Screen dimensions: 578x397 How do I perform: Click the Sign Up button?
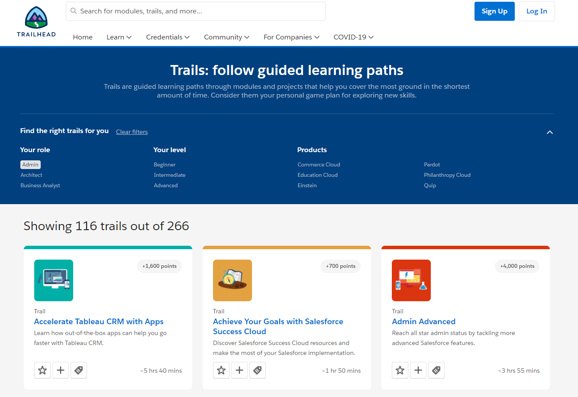click(x=494, y=11)
